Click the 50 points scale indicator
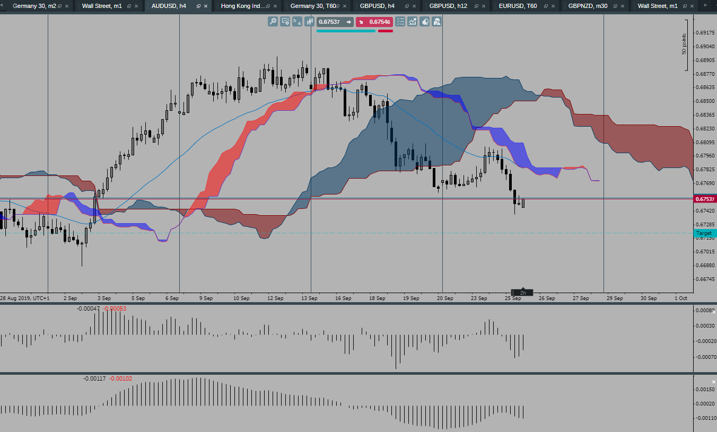717x432 pixels. tap(685, 45)
